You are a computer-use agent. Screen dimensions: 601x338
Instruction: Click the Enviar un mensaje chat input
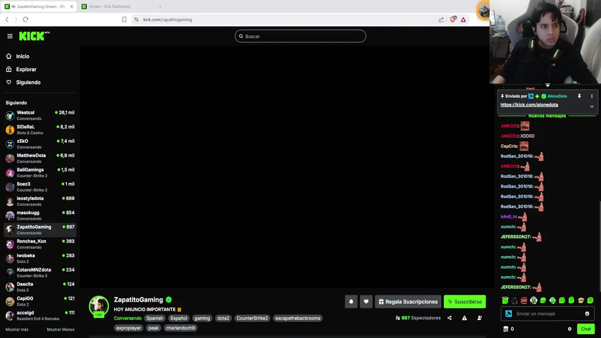548,314
